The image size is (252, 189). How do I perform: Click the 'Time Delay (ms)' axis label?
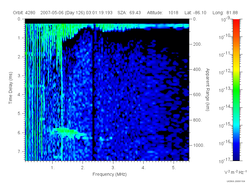(x=10, y=88)
